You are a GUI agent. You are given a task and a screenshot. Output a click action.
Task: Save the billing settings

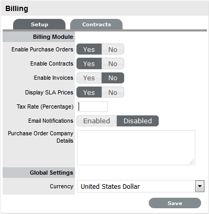pyautogui.click(x=175, y=203)
